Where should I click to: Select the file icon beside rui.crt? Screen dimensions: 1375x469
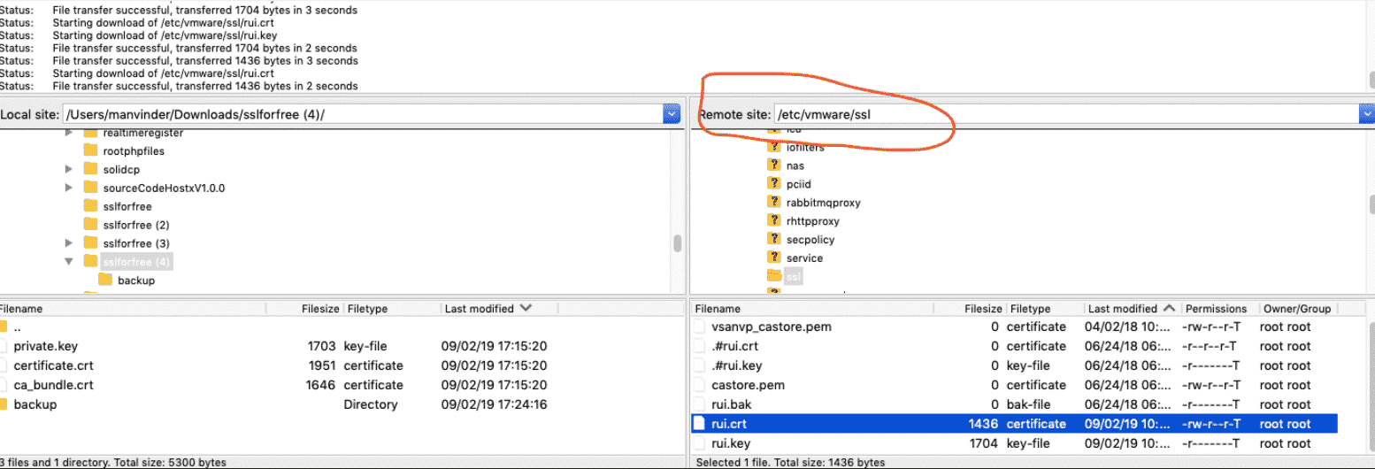click(699, 424)
